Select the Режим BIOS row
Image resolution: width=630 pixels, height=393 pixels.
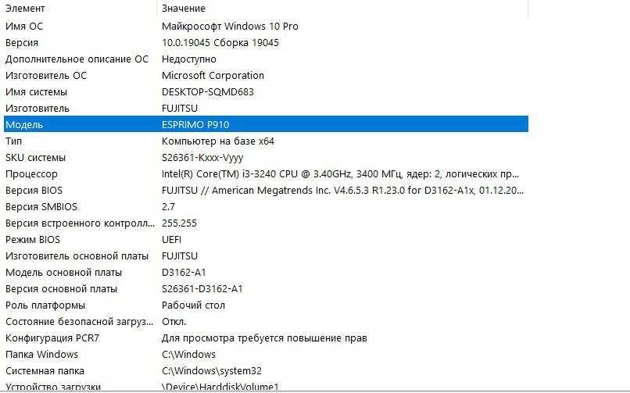pos(266,240)
